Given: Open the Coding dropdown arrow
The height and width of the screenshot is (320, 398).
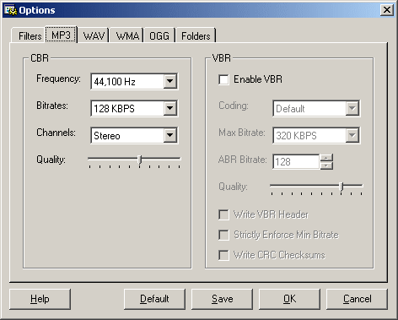Looking at the screenshot, I should tap(352, 108).
